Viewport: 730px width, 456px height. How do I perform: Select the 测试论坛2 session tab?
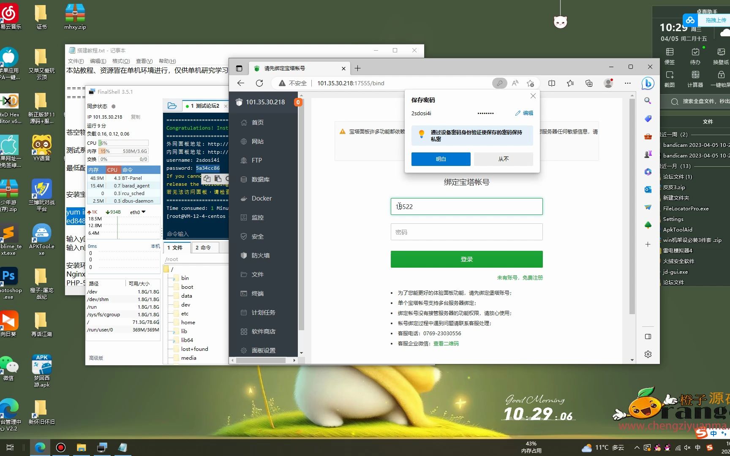(x=204, y=106)
